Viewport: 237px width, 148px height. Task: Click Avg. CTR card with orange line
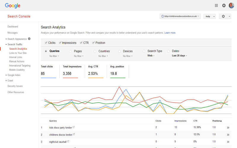(x=96, y=72)
